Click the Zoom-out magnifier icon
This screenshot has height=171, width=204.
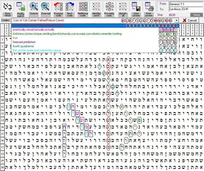click(45, 6)
